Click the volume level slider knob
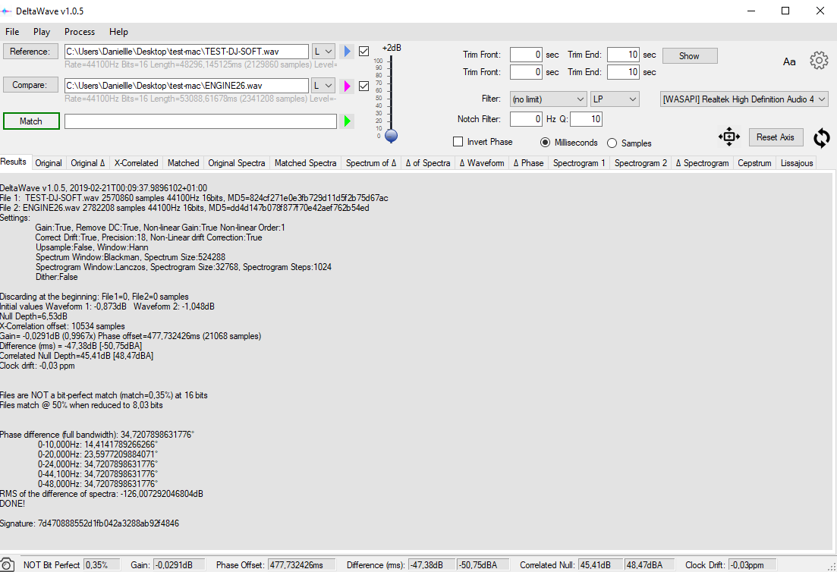Image resolution: width=837 pixels, height=572 pixels. (x=391, y=136)
